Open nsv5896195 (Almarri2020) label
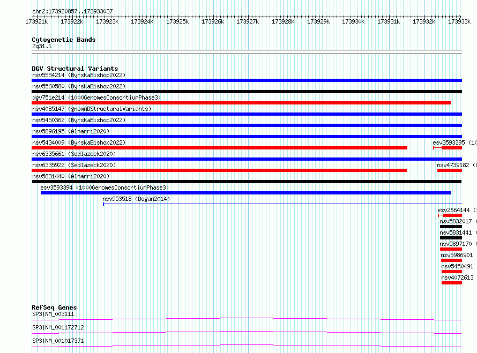 point(71,131)
